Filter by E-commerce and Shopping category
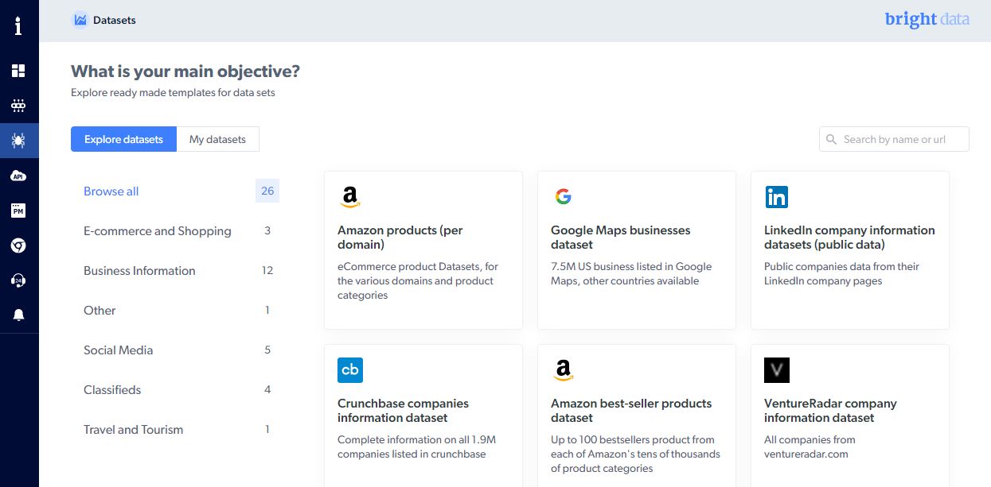 point(158,231)
